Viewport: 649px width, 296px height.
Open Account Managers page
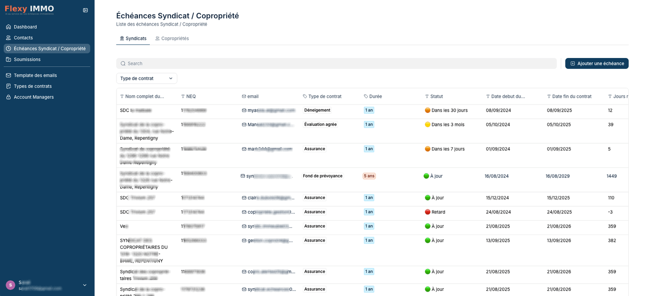coord(33,97)
